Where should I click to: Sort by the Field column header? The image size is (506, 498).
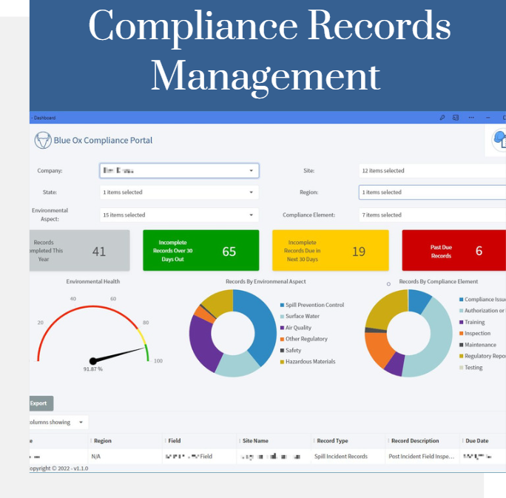pyautogui.click(x=175, y=440)
